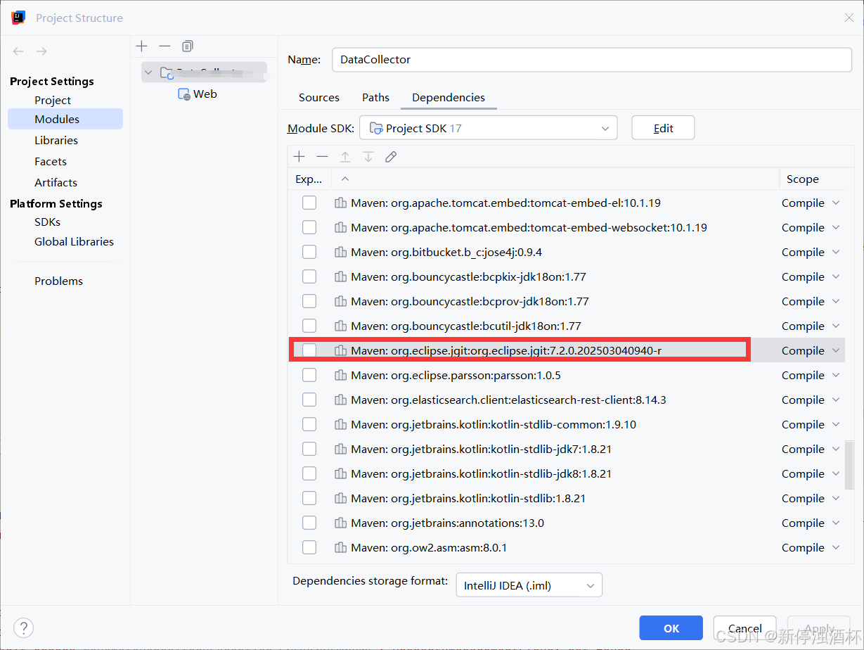Viewport: 864px width, 650px height.
Task: Click library icon of elasticsearch-rest-client:8.14.3
Action: point(340,400)
